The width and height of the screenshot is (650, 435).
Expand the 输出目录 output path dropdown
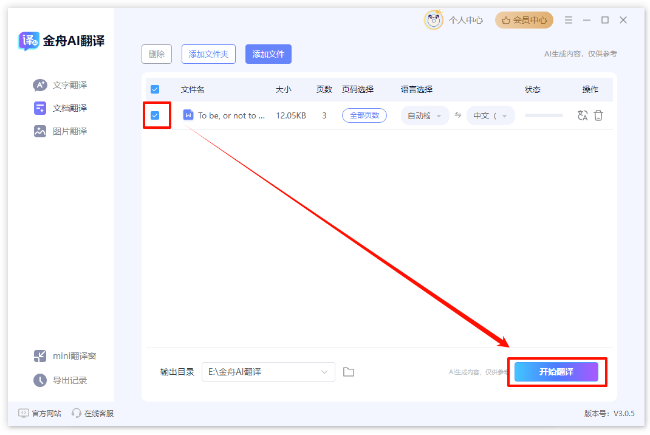coord(326,372)
